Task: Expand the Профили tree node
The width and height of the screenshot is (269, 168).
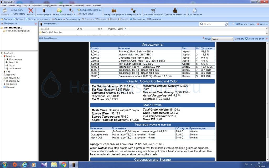Action: 2,75
